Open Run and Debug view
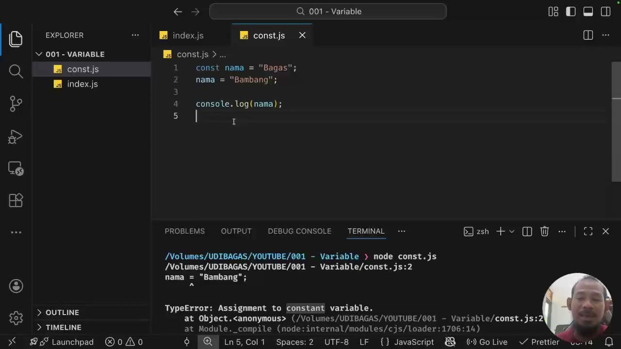 coord(16,137)
